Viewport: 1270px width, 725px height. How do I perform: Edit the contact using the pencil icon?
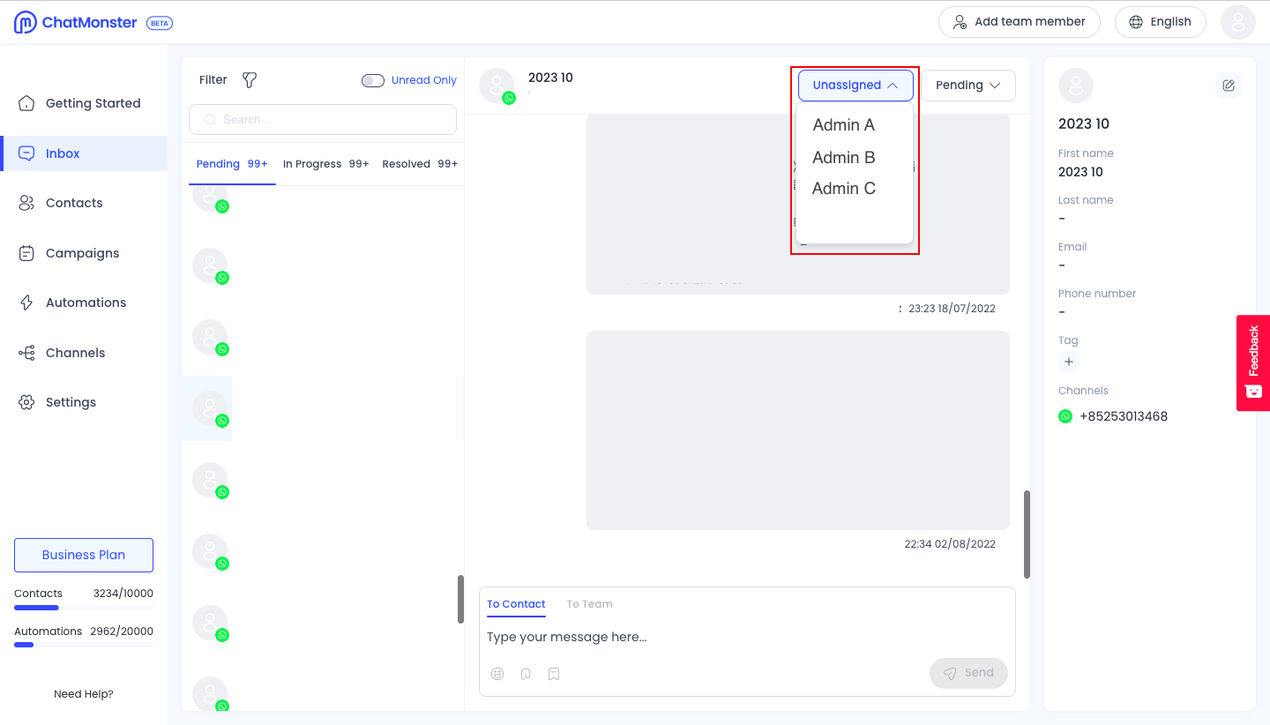coord(1229,85)
